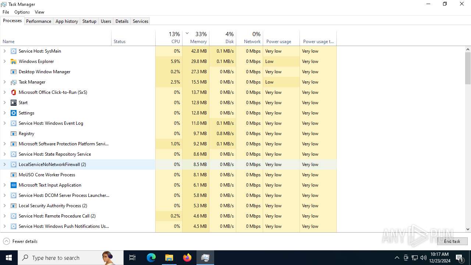Click the Local Security Authority Process icon
The width and height of the screenshot is (471, 265).
(x=14, y=206)
